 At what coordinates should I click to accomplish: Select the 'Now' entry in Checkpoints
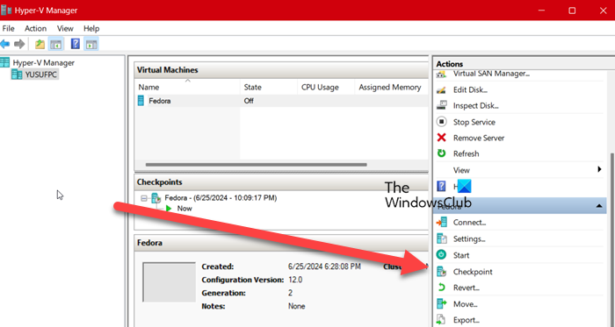coord(184,209)
